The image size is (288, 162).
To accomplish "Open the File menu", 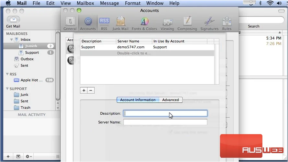I will 36,3.
